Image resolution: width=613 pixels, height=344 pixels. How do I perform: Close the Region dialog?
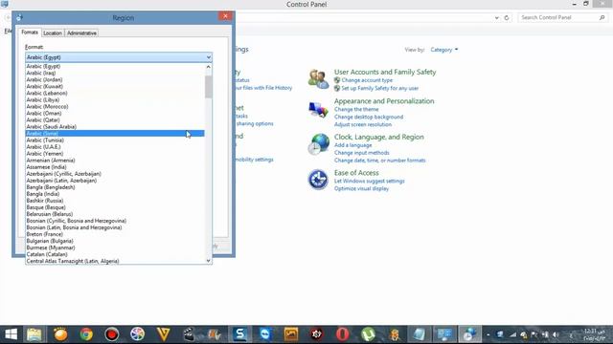click(x=225, y=16)
